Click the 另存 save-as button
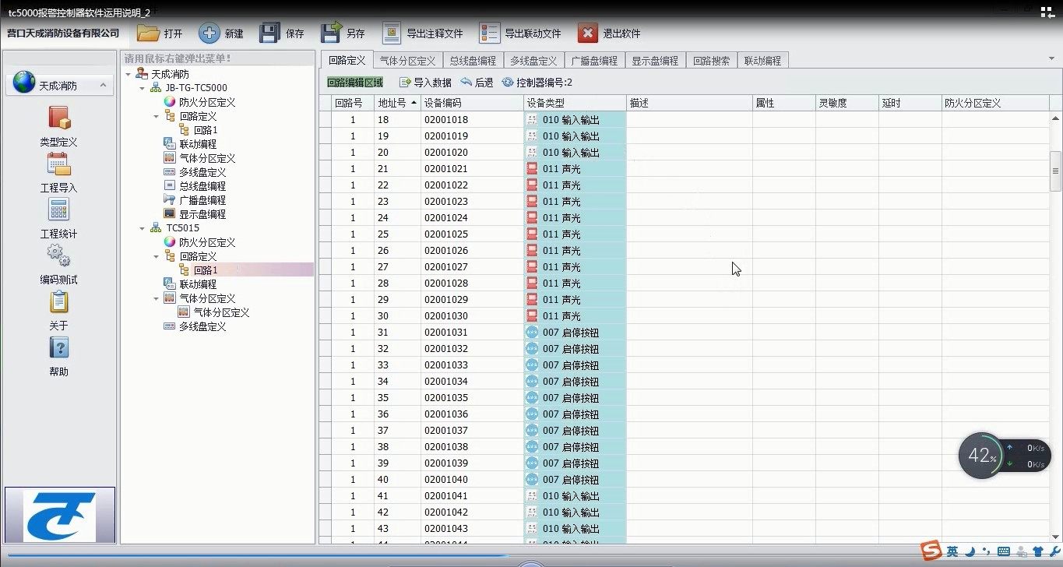 [x=343, y=33]
